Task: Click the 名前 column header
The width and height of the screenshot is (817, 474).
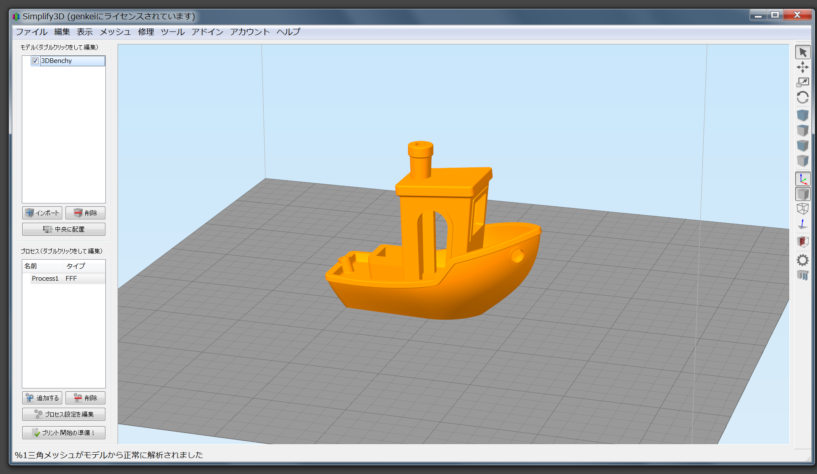Action: 43,266
